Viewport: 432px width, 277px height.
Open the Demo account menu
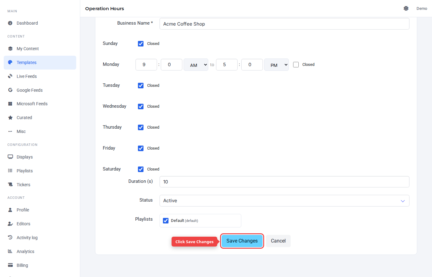422,8
